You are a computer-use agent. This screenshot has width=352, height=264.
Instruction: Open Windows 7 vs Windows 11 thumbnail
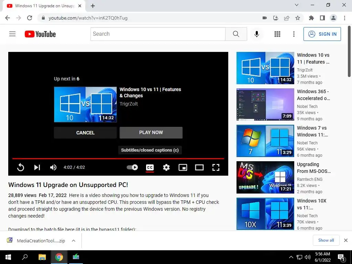pos(265,141)
